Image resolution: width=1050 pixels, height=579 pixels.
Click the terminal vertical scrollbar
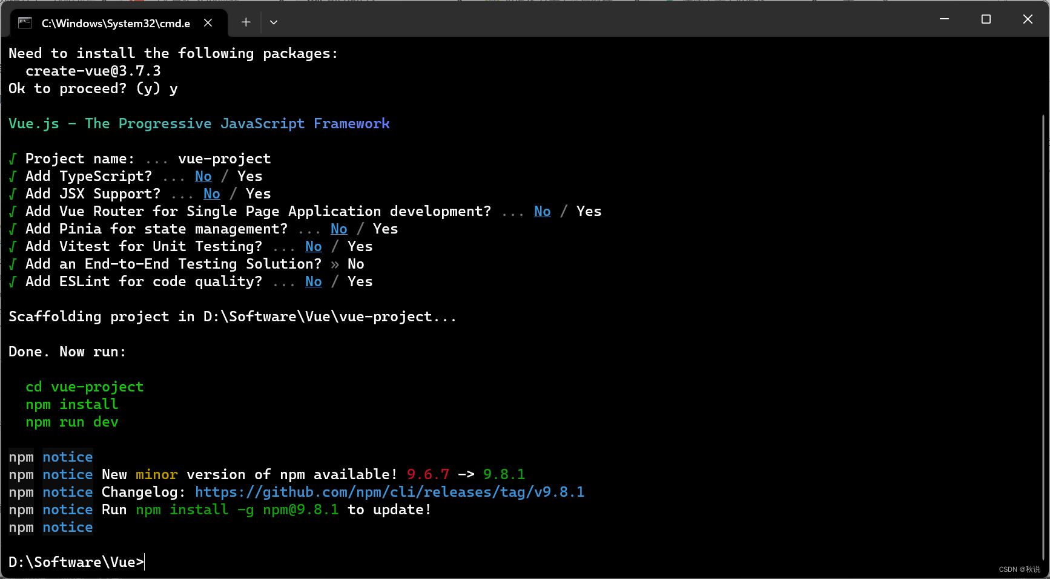(x=1044, y=338)
